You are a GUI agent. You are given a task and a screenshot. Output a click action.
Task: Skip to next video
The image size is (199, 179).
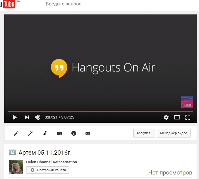click(27, 117)
